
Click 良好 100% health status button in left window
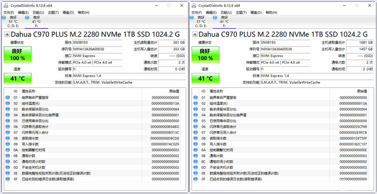click(x=18, y=54)
